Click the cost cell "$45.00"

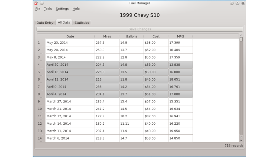point(156,79)
